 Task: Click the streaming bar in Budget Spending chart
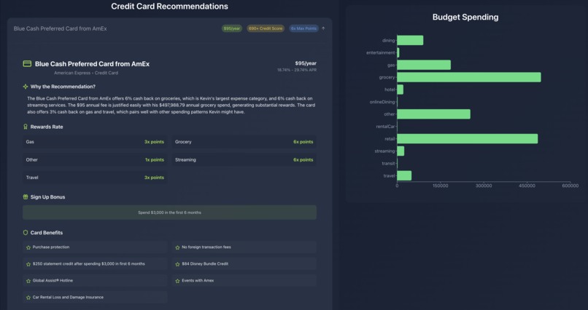point(401,151)
